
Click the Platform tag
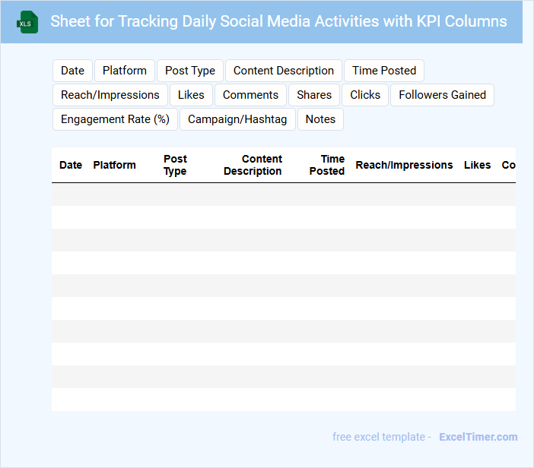(125, 71)
